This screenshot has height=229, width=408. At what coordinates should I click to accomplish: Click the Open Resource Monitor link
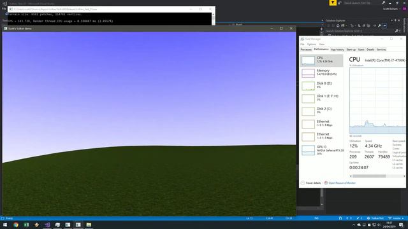click(x=342, y=183)
